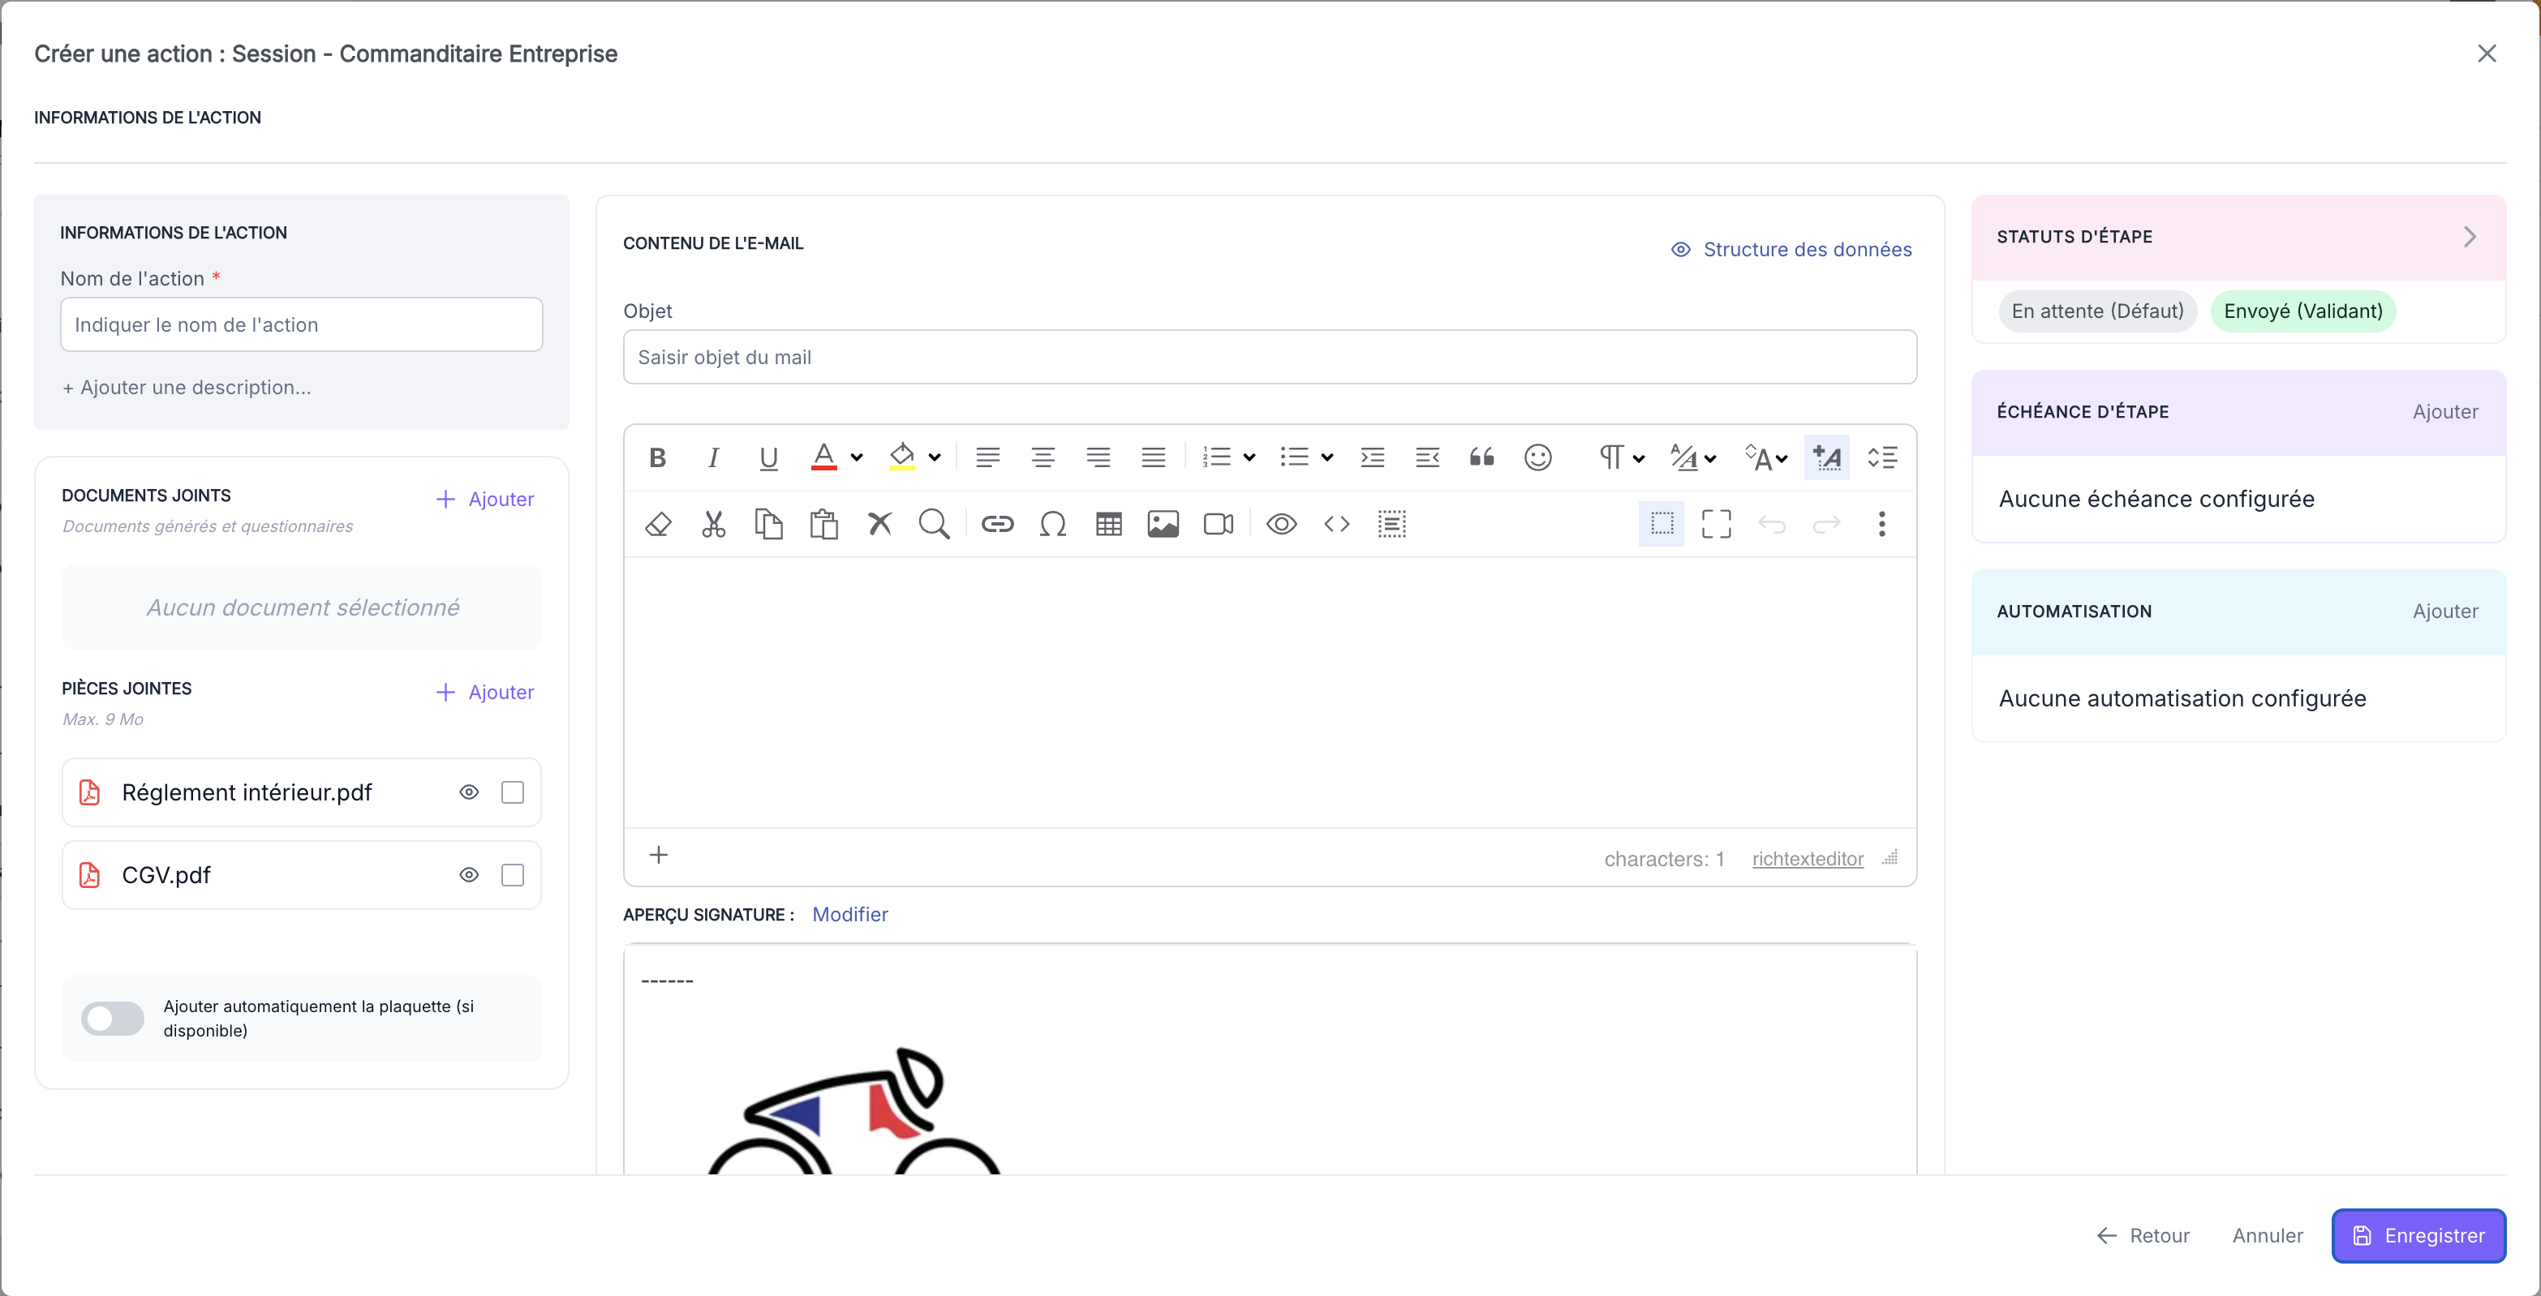Preview Réglement intérieur.pdf with eye icon
This screenshot has width=2541, height=1296.
pyautogui.click(x=469, y=792)
